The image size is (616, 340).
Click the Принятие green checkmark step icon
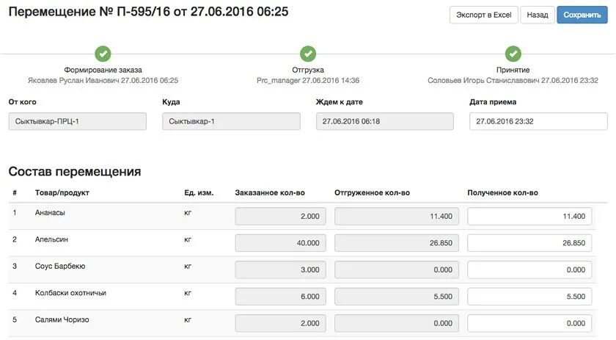tap(513, 54)
